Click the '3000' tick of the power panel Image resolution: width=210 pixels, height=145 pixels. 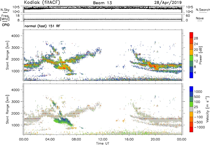[x=15, y=48]
